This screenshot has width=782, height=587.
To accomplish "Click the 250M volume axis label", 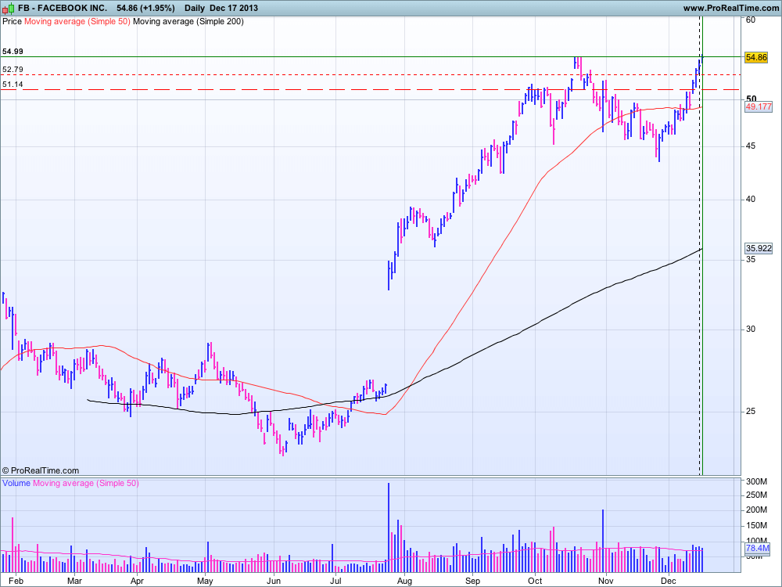I will click(x=756, y=495).
